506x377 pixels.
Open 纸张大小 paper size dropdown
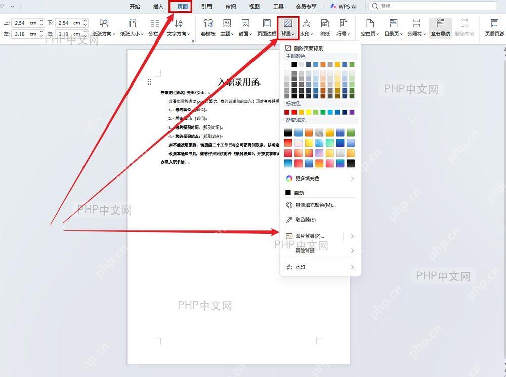point(132,28)
